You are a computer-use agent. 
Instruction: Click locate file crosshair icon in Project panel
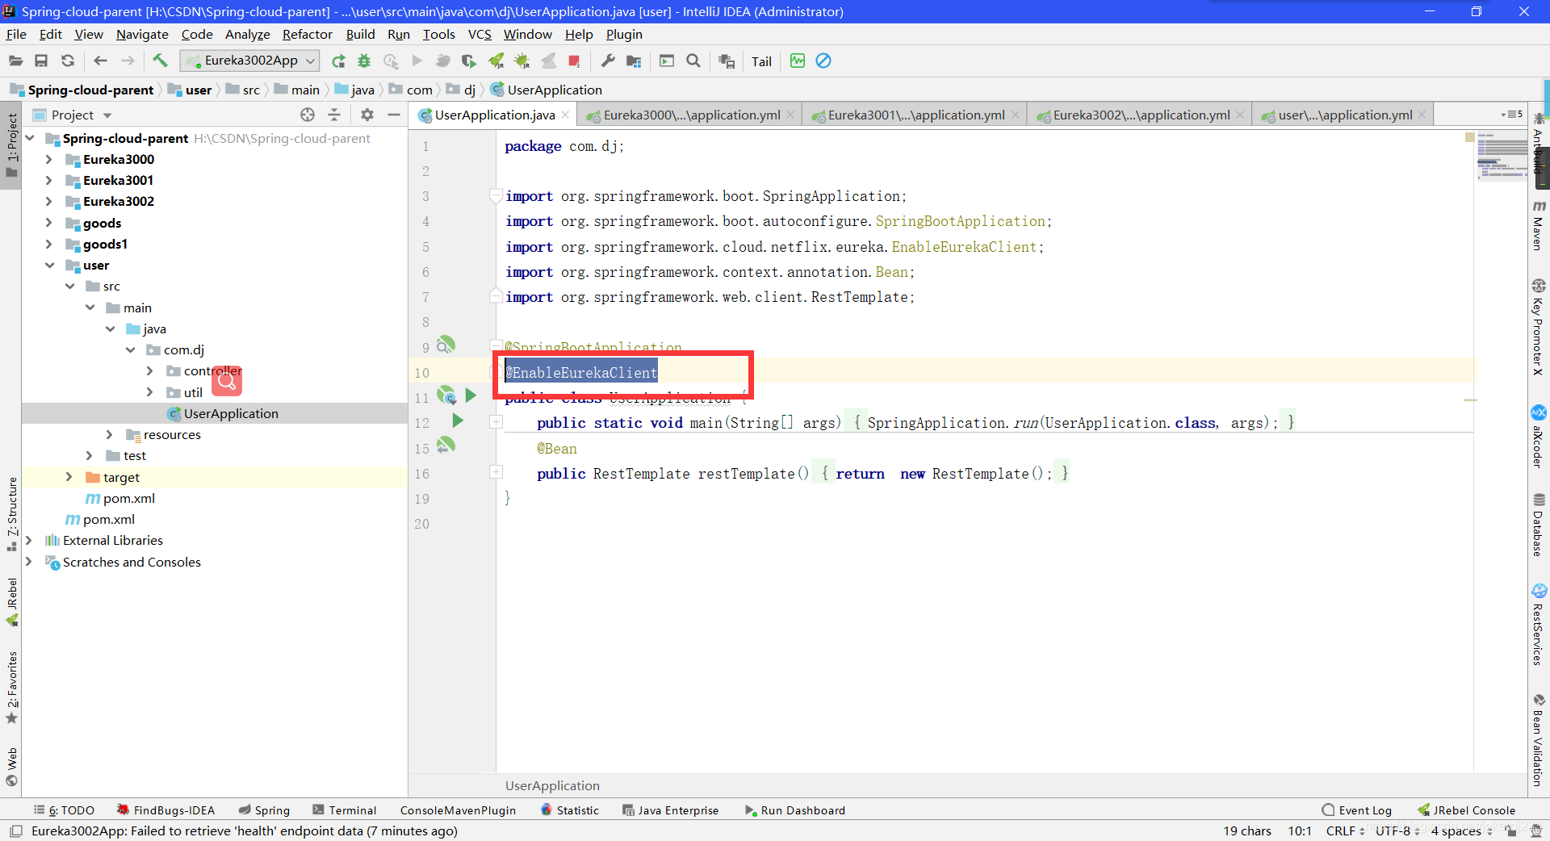308,115
